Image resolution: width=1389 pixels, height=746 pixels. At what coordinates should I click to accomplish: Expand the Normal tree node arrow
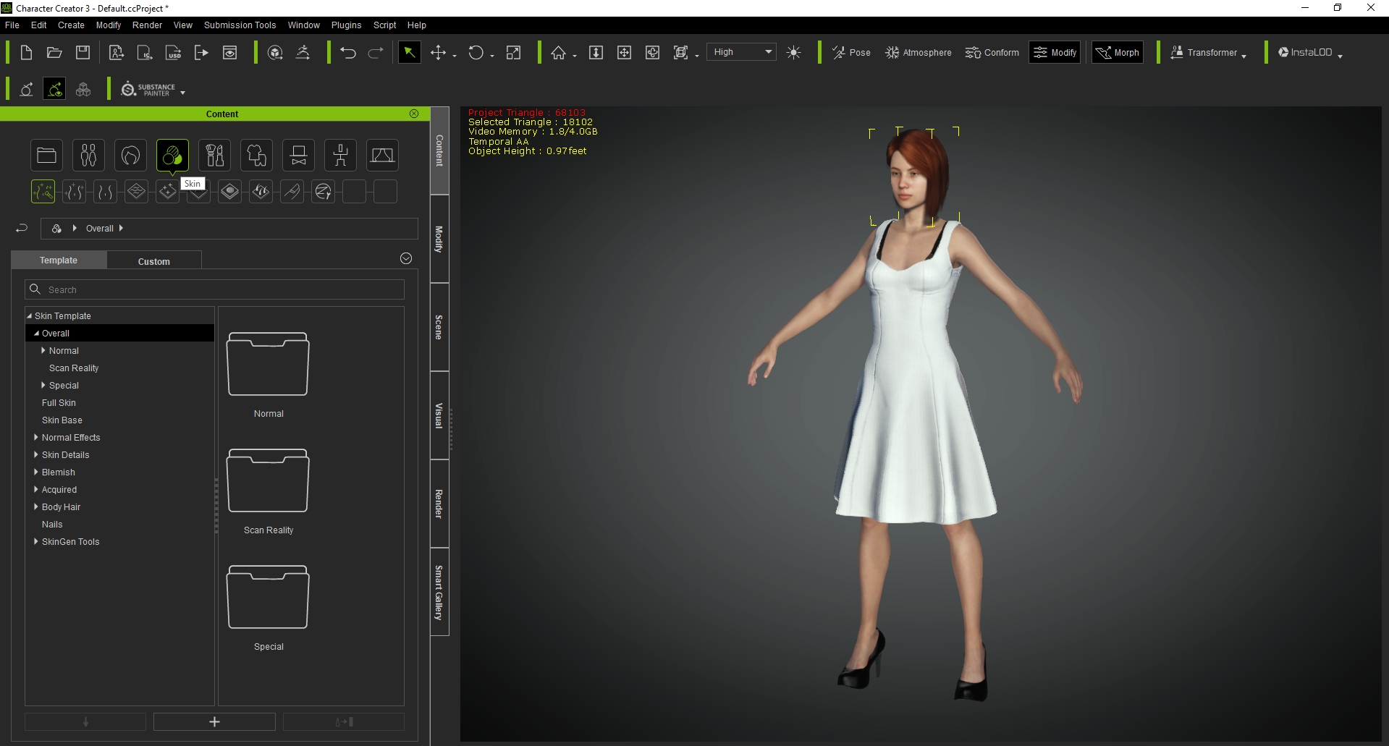pyautogui.click(x=43, y=350)
